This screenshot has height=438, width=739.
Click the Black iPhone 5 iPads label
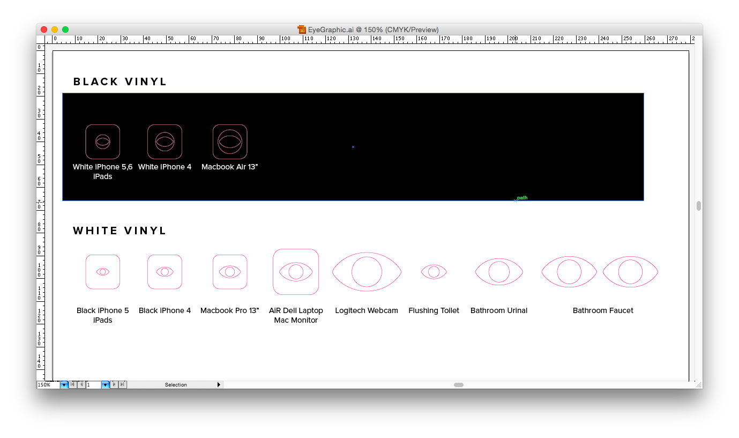pos(102,315)
